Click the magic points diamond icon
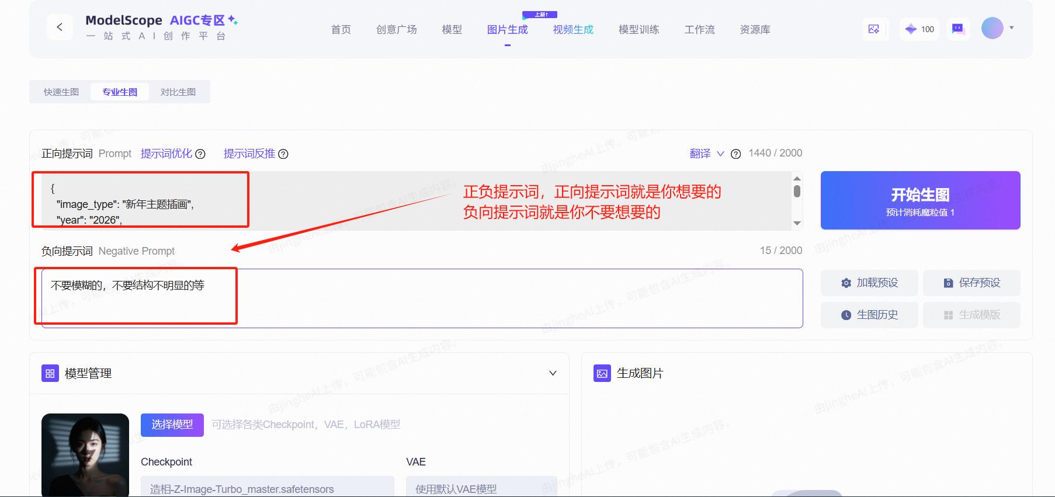This screenshot has height=497, width=1055. tap(911, 29)
